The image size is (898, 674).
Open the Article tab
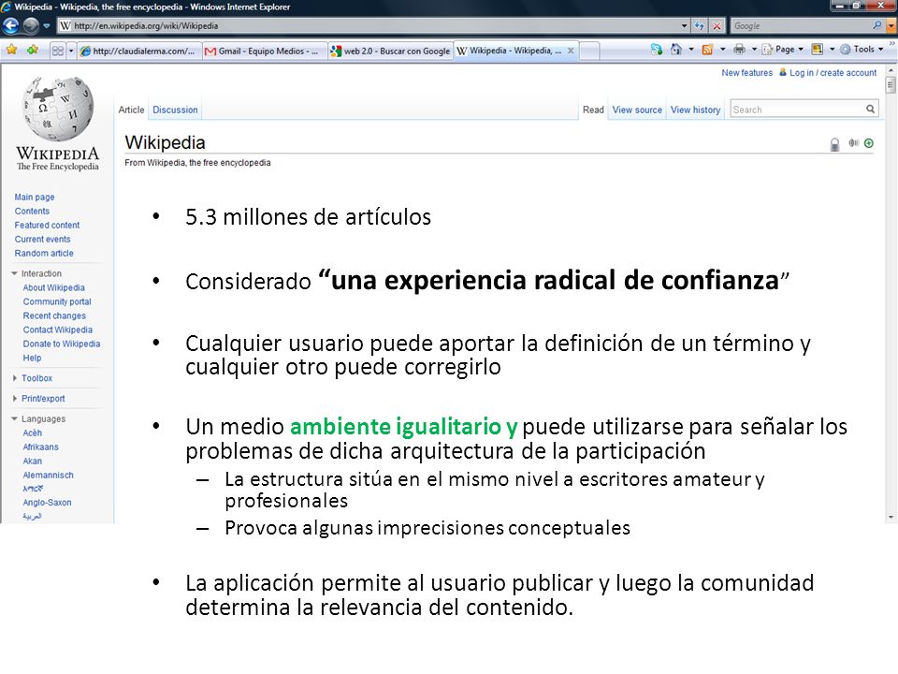(x=131, y=110)
